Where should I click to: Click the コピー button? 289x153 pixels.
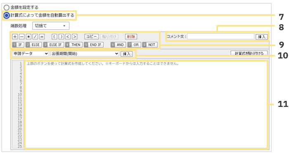pos(92,37)
